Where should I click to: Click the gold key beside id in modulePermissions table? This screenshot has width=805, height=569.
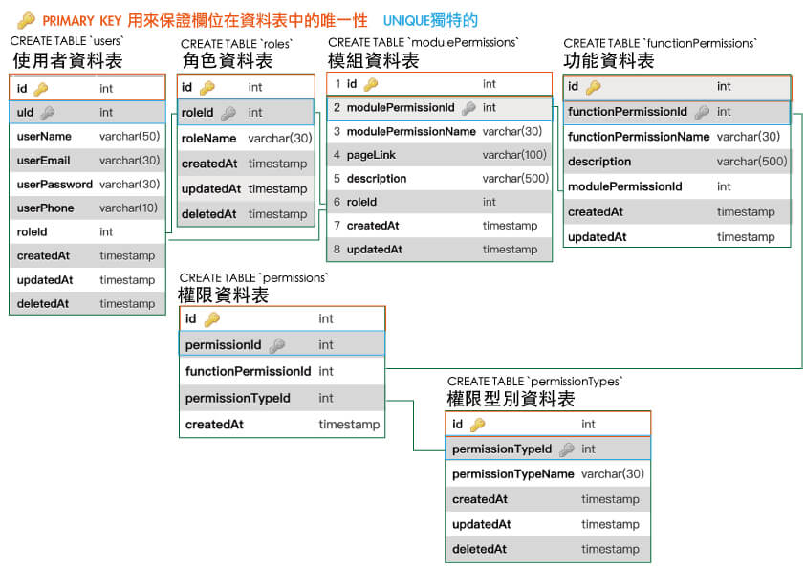[370, 84]
